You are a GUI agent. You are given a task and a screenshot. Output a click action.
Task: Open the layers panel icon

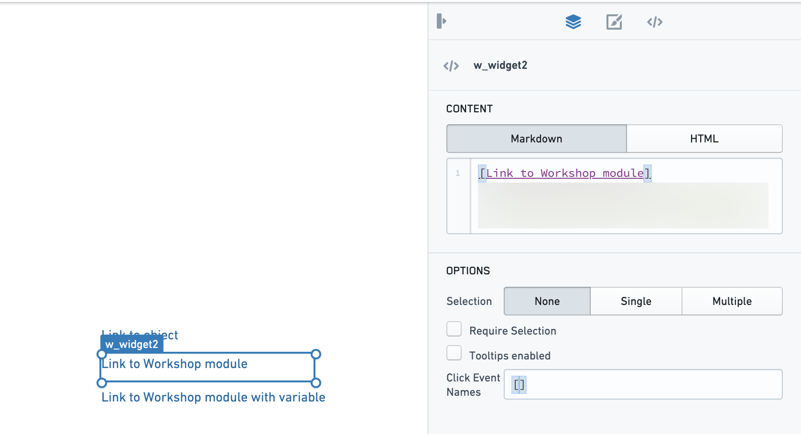point(573,22)
